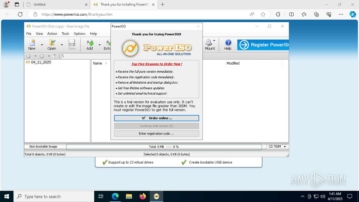359x202 pixels.
Task: Open the Favorites list icon
Action: (304, 14)
